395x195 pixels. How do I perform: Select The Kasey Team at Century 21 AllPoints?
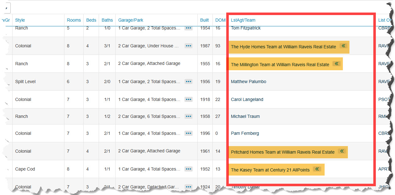point(270,170)
